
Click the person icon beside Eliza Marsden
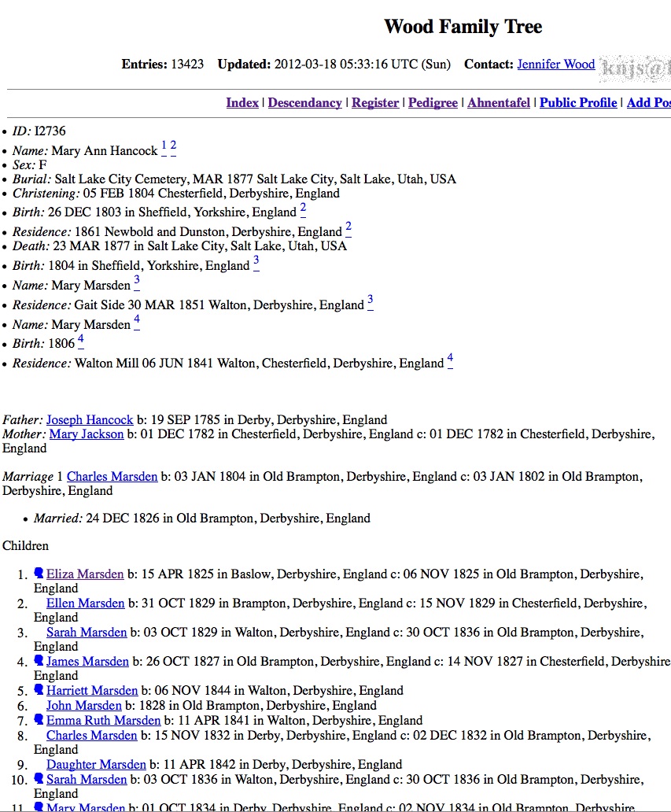(x=39, y=574)
